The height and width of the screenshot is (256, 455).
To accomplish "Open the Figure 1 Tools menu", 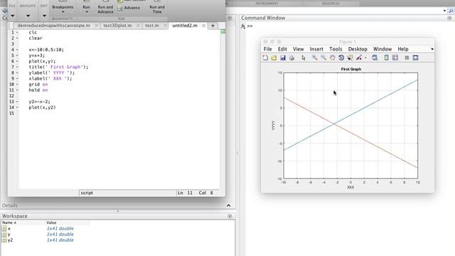I will click(x=336, y=49).
